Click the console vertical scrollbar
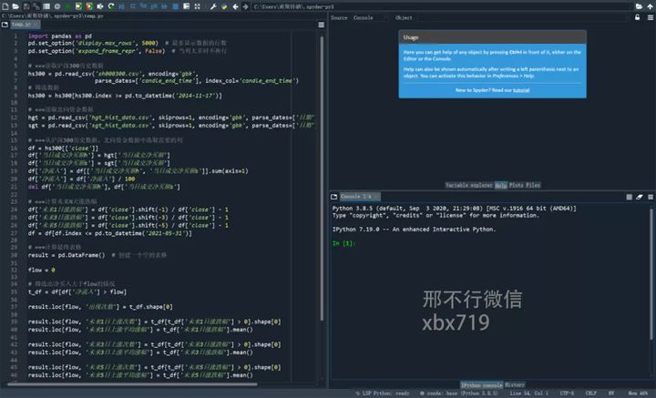 [651, 274]
